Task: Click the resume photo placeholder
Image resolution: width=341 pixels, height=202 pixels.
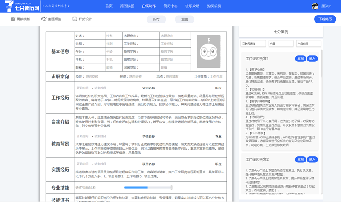Action: [x=208, y=51]
